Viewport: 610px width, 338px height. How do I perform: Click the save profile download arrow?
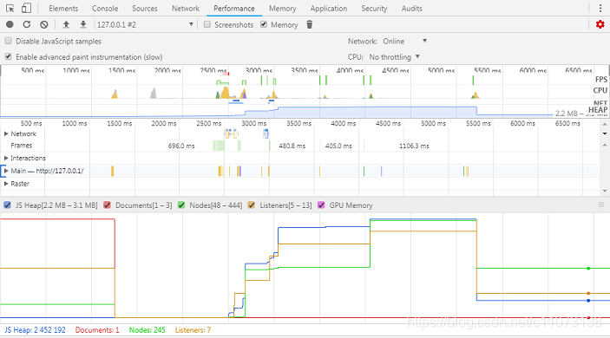[x=83, y=24]
